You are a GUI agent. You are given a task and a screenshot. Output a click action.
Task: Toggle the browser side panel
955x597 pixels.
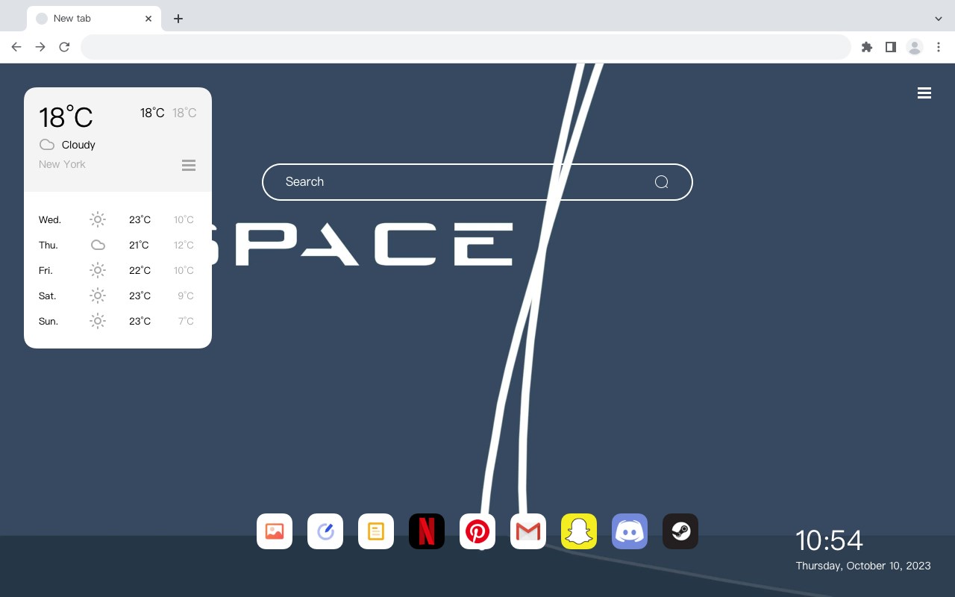pyautogui.click(x=891, y=47)
